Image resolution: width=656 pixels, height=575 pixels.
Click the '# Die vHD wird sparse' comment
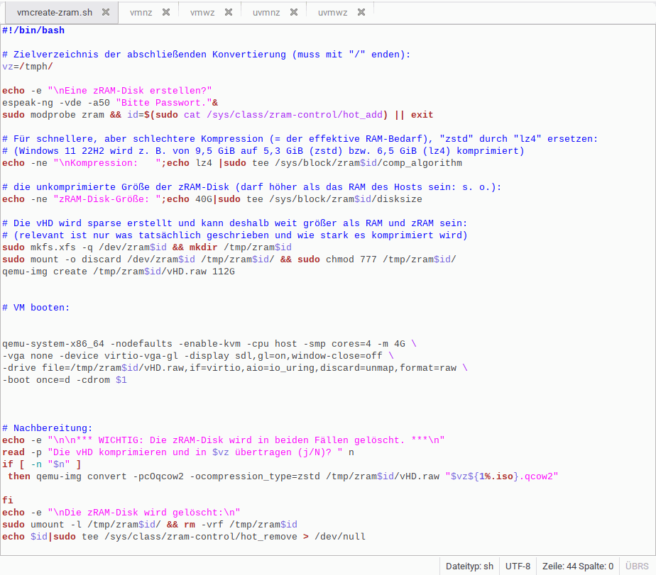(x=235, y=223)
